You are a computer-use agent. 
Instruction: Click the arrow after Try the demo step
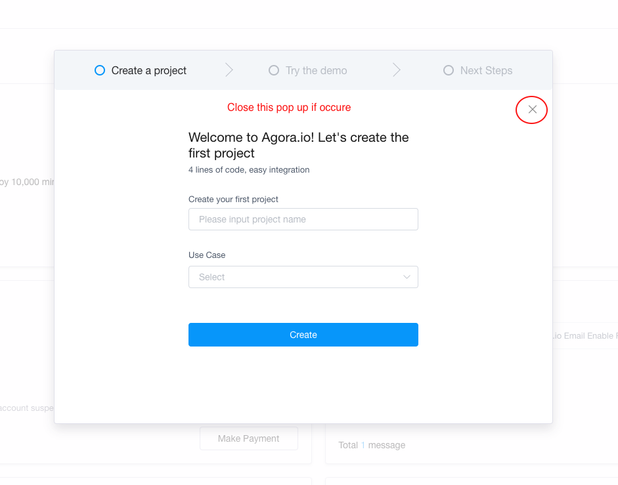pos(397,70)
